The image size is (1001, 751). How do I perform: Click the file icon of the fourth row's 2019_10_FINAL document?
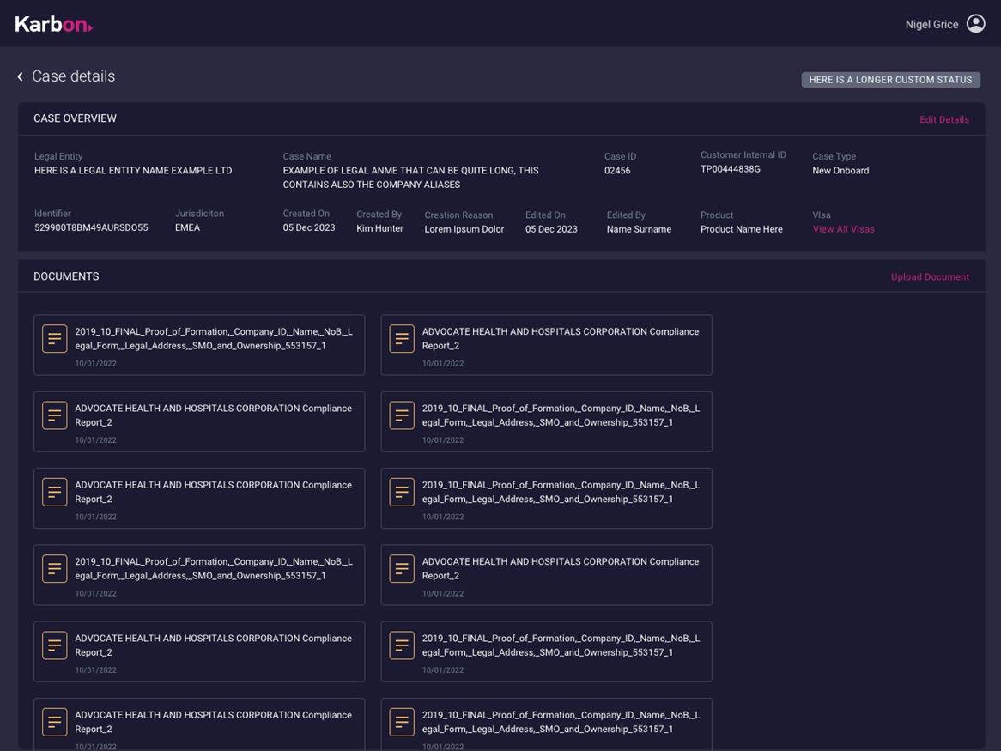pos(55,568)
